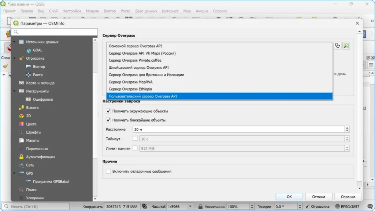
Task: Click the Расстояние spinner arrows
Action: pos(347,129)
